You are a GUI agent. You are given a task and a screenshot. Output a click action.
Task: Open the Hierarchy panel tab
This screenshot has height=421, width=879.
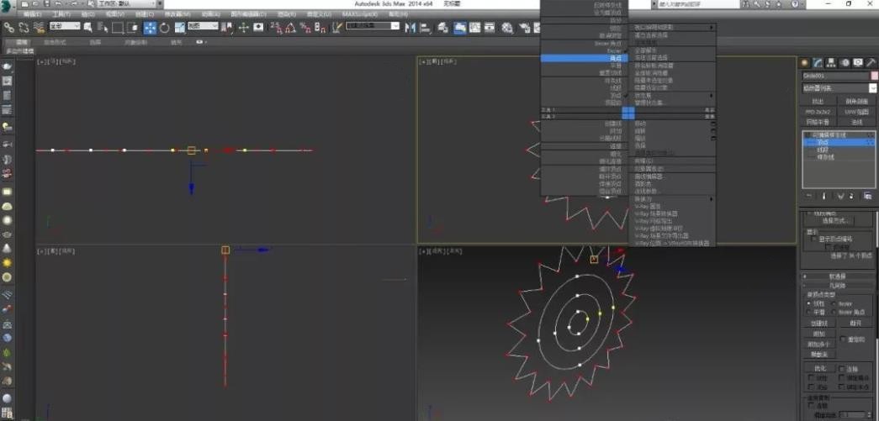pos(831,62)
